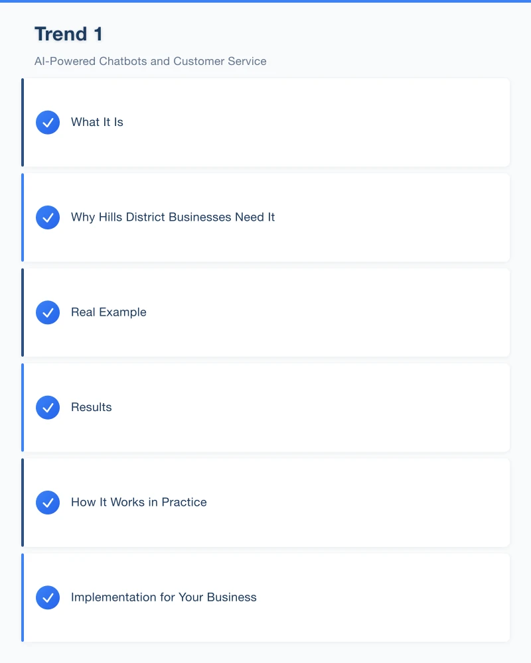Image resolution: width=531 pixels, height=663 pixels.
Task: Open the Results section details
Action: (x=265, y=407)
